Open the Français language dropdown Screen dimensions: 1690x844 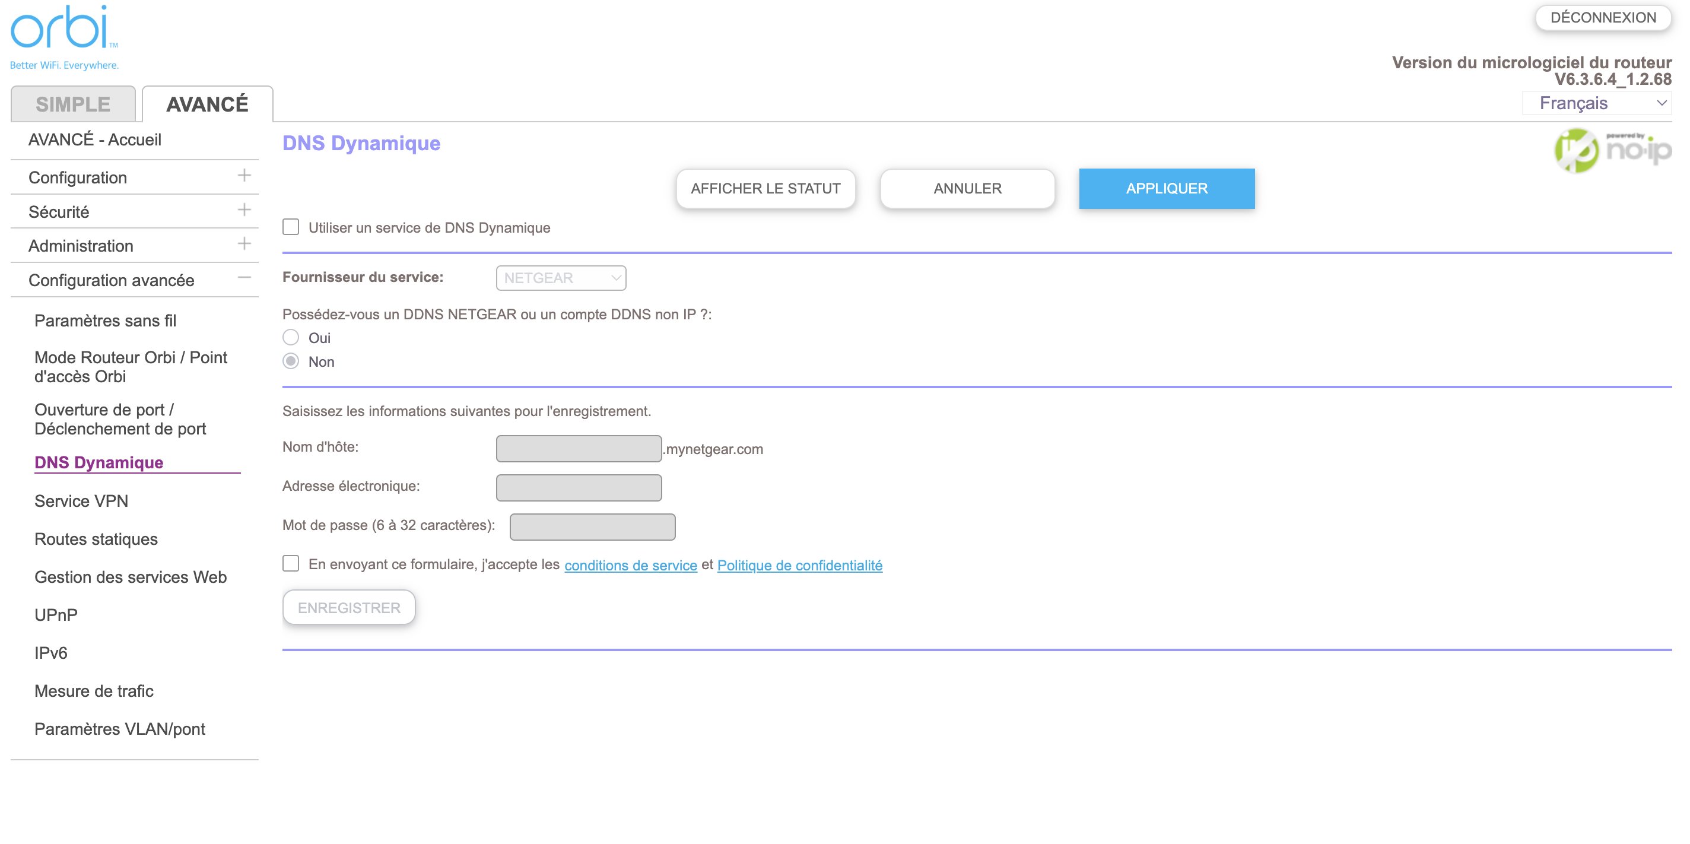1596,103
